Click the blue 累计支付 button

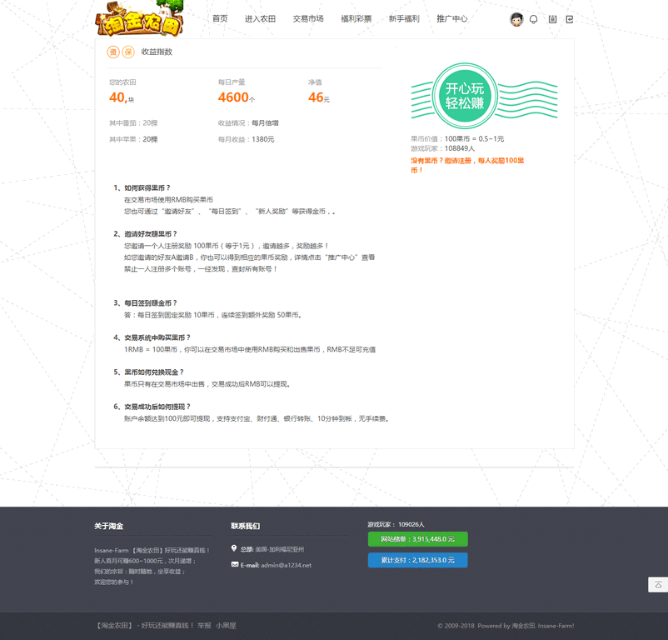coord(417,561)
